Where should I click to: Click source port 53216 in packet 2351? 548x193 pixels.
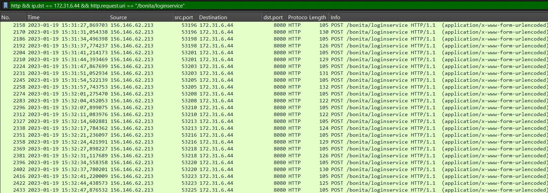point(189,135)
